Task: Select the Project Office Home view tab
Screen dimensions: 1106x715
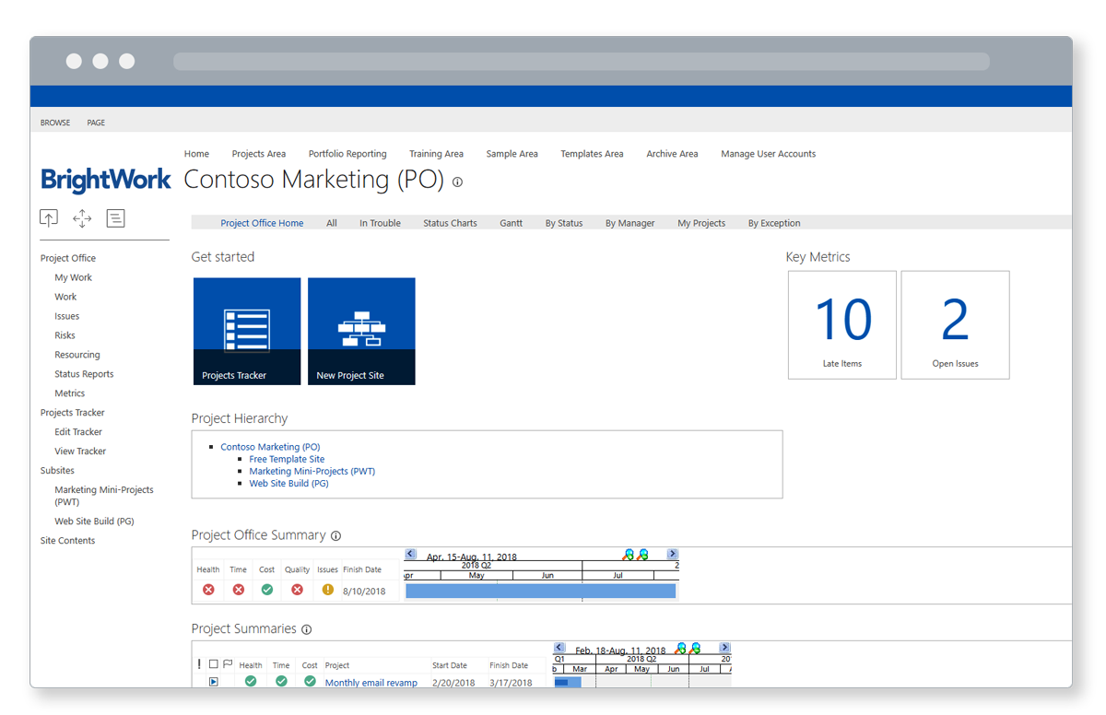Action: pos(262,223)
